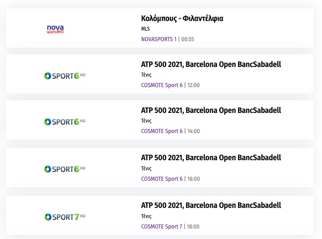Click the Sport 6 HD logo for 16:00 listing

[65, 169]
